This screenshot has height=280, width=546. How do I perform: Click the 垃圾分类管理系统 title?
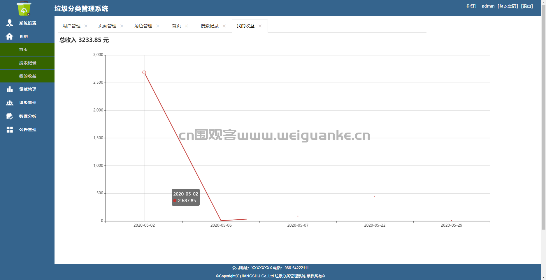(81, 9)
